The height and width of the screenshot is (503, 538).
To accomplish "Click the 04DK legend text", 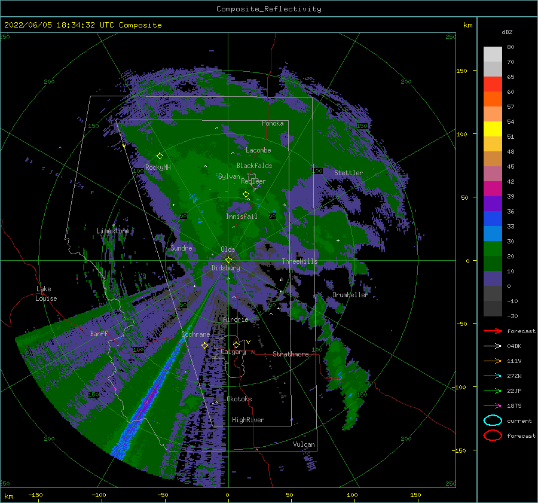I will click(x=514, y=346).
